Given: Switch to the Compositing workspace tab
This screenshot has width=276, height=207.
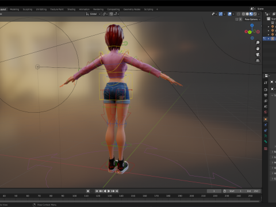Looking at the screenshot, I should (x=113, y=9).
